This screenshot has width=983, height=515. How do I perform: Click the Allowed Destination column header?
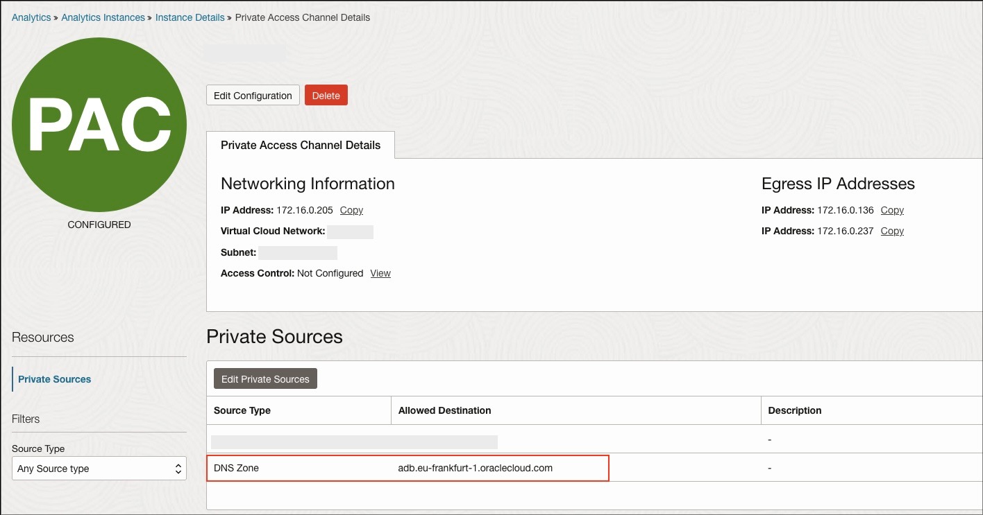coord(444,410)
